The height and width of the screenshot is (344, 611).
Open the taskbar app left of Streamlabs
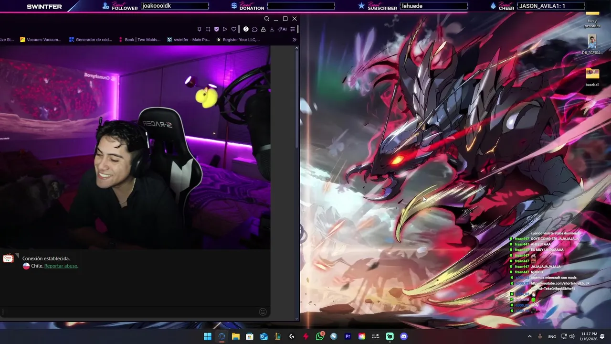[376, 336]
